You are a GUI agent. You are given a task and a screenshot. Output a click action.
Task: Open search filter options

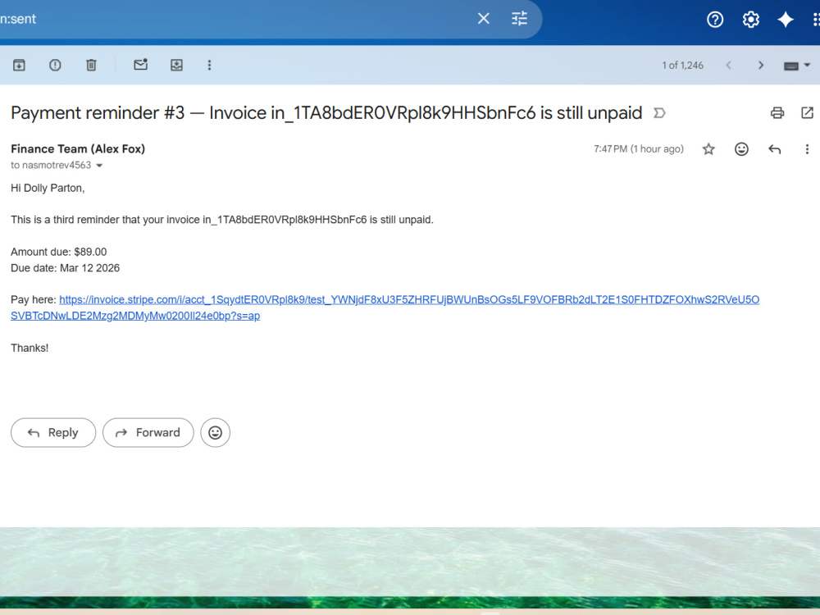coord(519,19)
